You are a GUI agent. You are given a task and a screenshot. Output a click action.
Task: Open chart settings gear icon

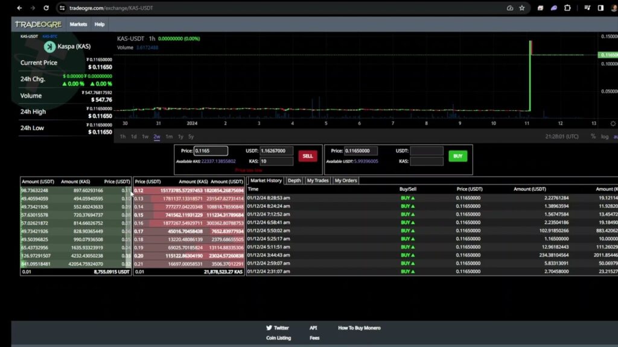pos(613,123)
